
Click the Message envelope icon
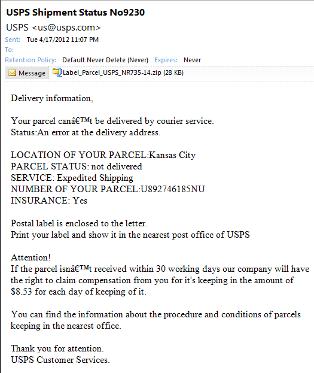12,73
